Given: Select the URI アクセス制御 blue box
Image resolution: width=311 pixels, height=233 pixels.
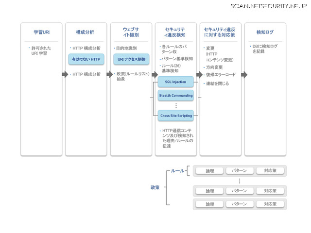Looking at the screenshot, I should (x=131, y=59).
